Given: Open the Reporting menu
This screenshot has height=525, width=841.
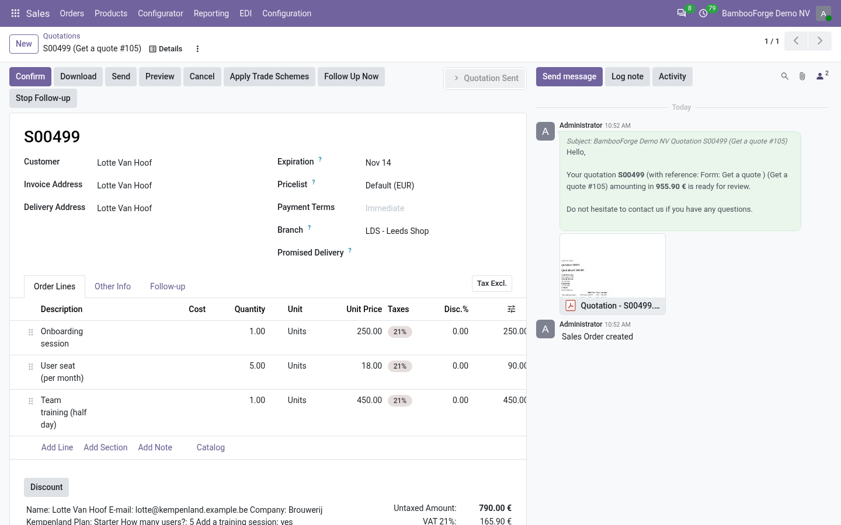Looking at the screenshot, I should click(211, 13).
